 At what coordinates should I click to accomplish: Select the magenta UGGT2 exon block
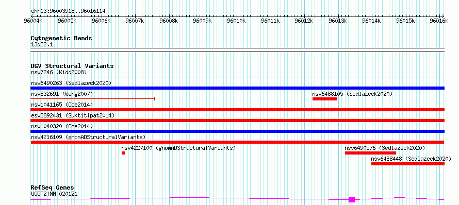tap(352, 200)
